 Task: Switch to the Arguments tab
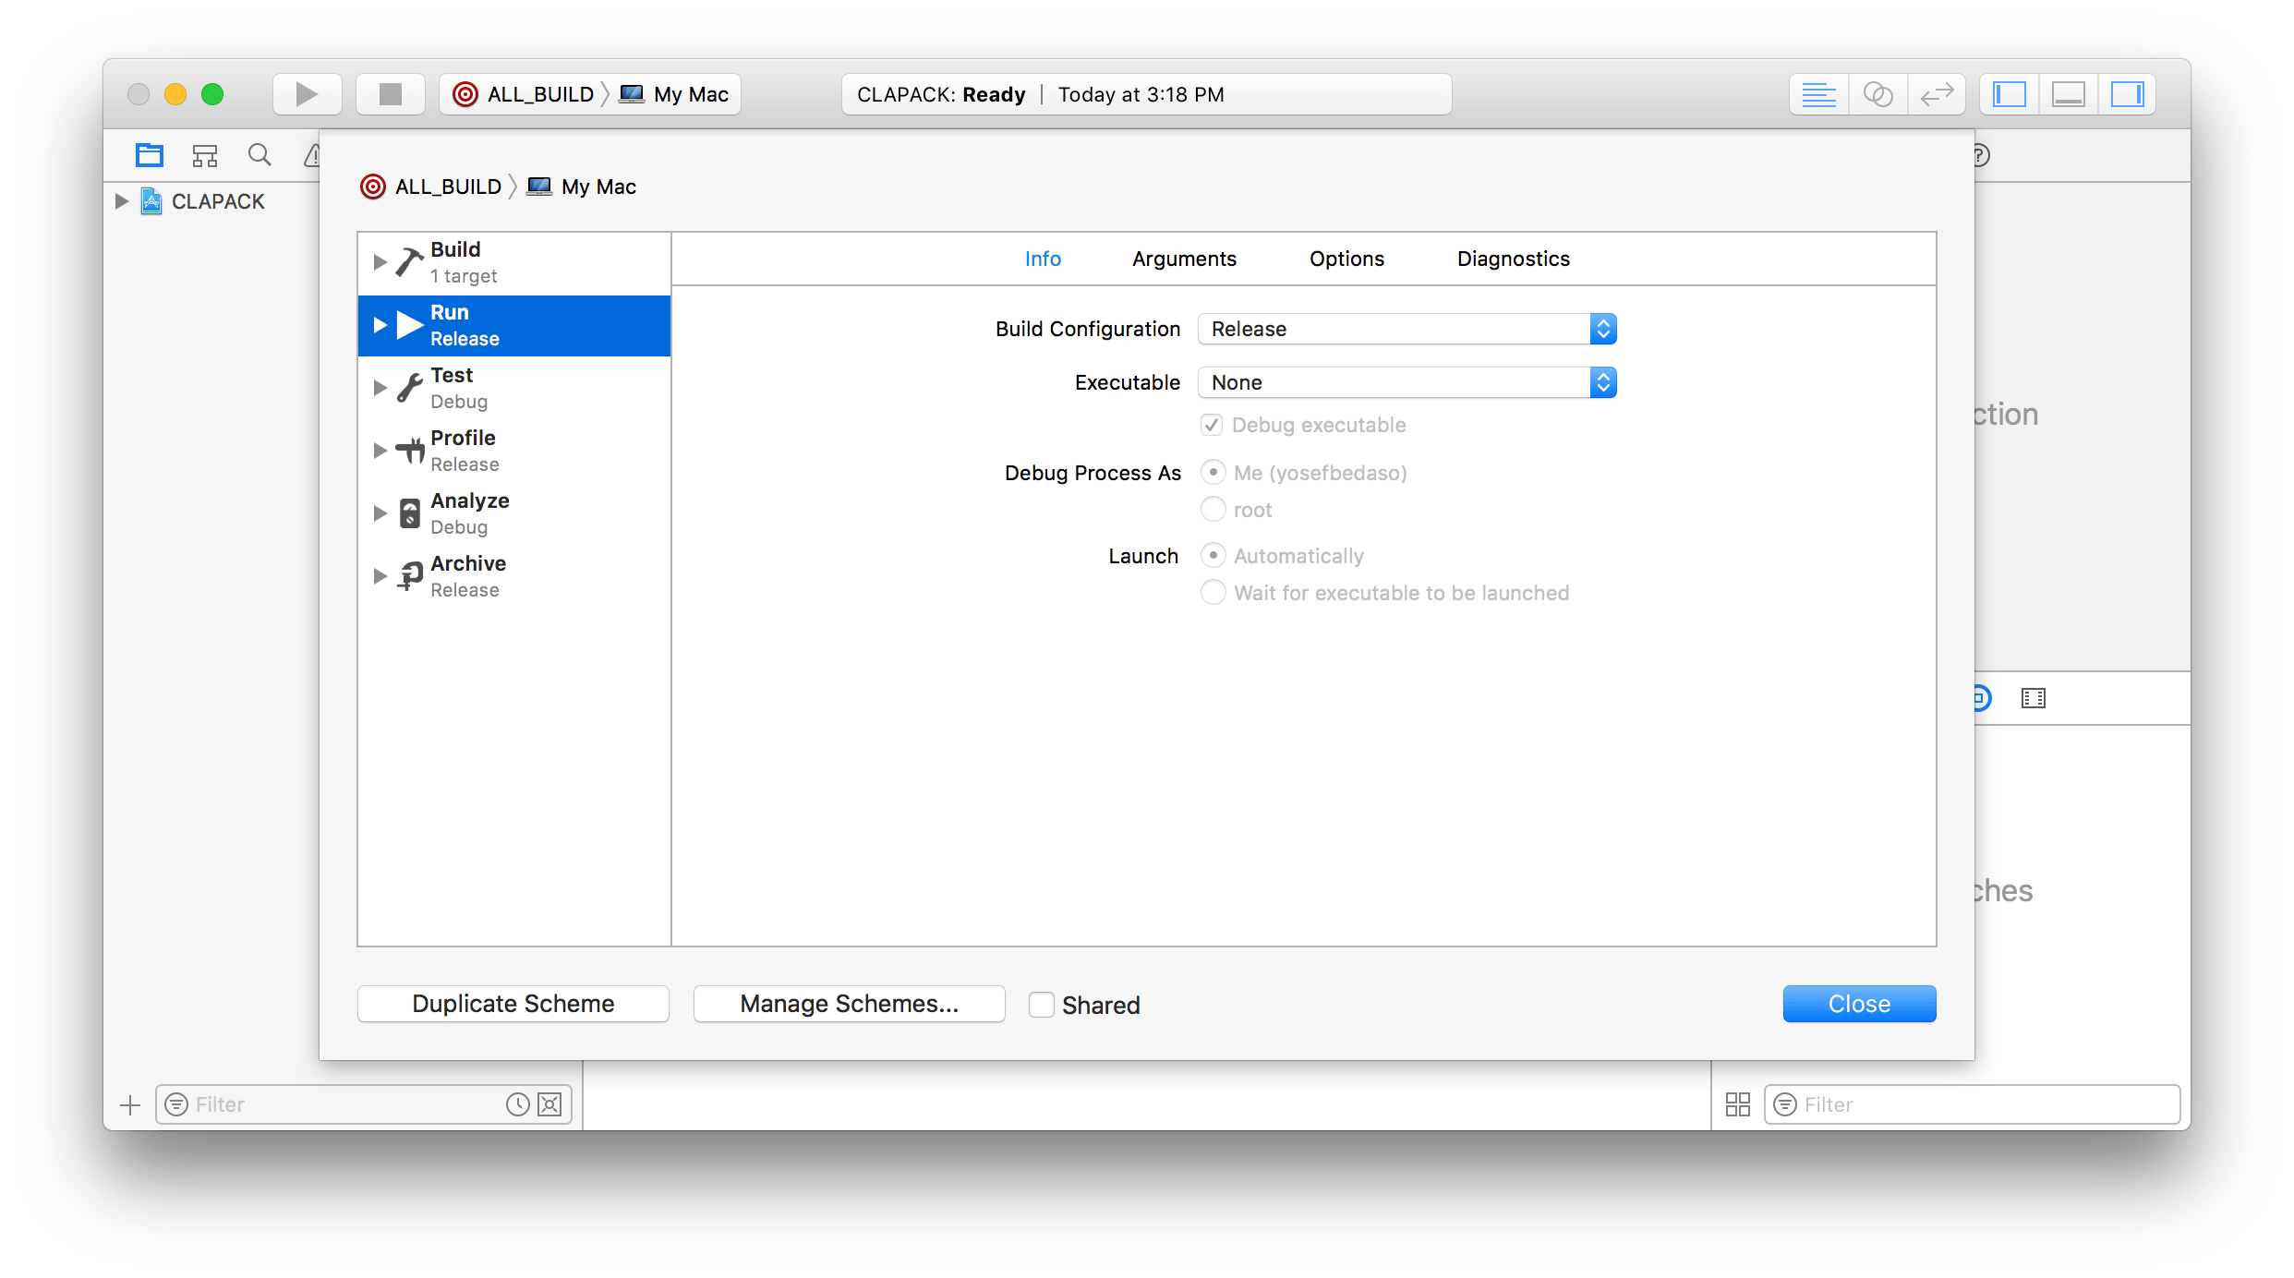1184,259
